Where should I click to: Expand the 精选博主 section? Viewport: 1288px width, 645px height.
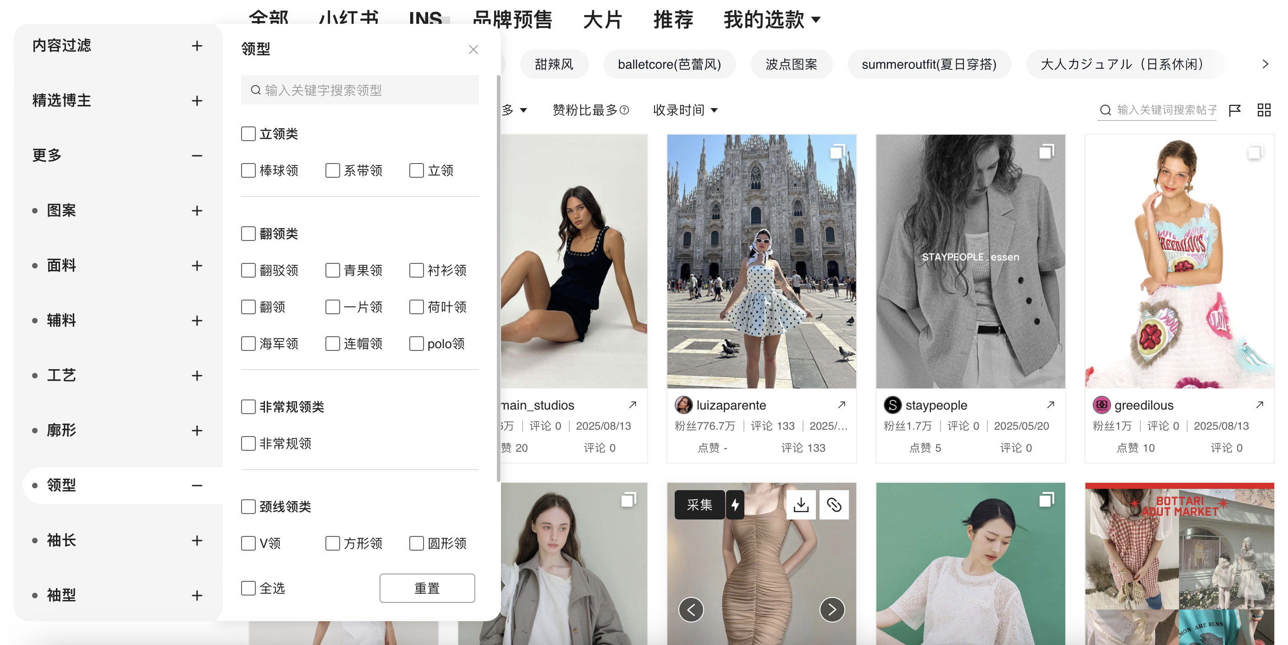(197, 101)
